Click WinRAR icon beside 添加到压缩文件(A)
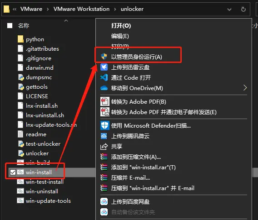Screen dimensions: 258x220 (104, 157)
